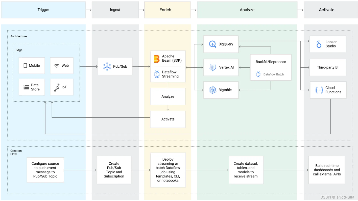The image size is (358, 201).
Task: Click the Create Pub/Sub Topic and Subscription box
Action: (x=114, y=170)
